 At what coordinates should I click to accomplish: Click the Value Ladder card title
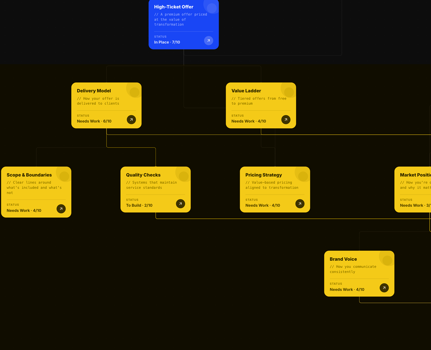pos(246,91)
